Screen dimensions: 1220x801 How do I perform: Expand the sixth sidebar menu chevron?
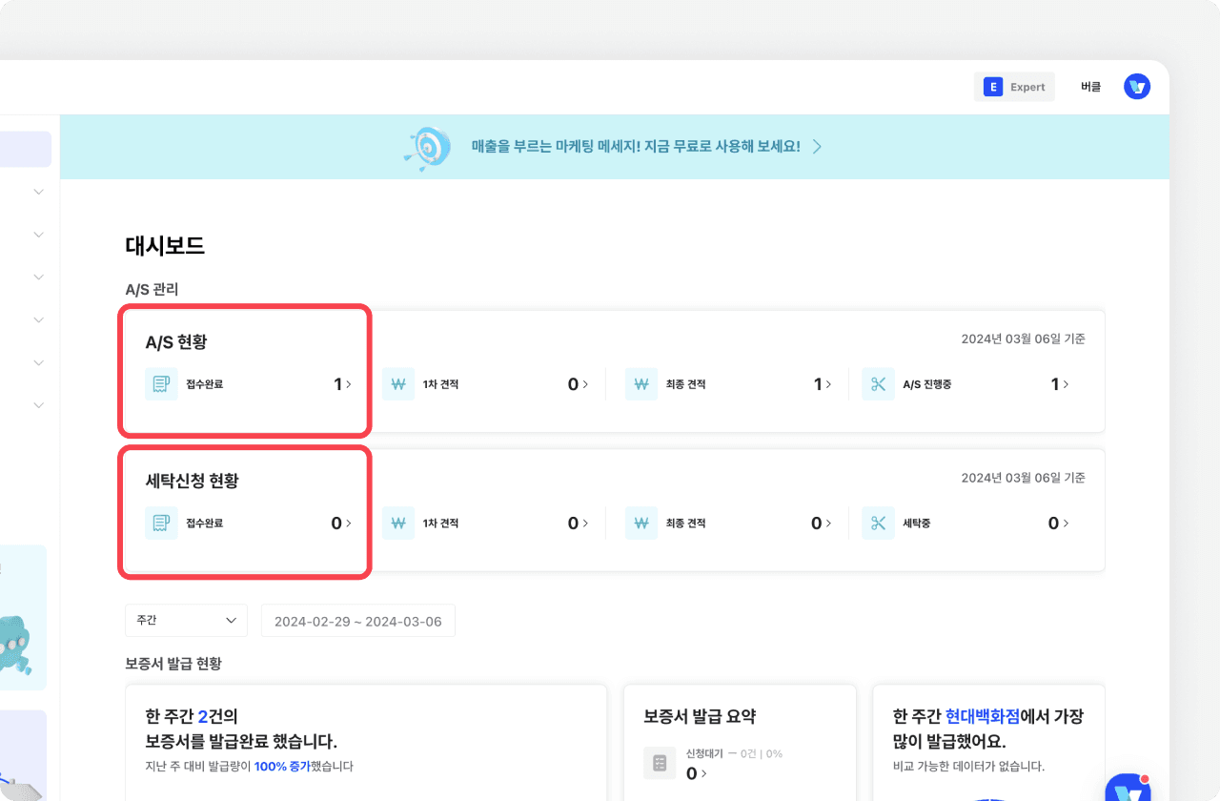[38, 405]
